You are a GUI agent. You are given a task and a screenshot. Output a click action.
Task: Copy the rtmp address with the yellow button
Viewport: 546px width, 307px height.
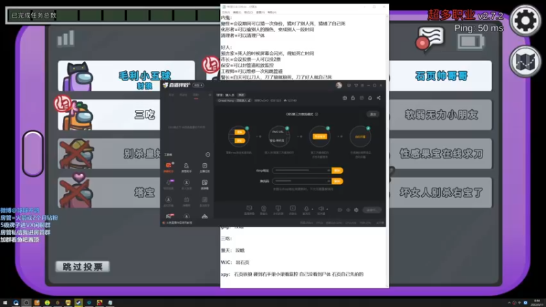pos(337,171)
